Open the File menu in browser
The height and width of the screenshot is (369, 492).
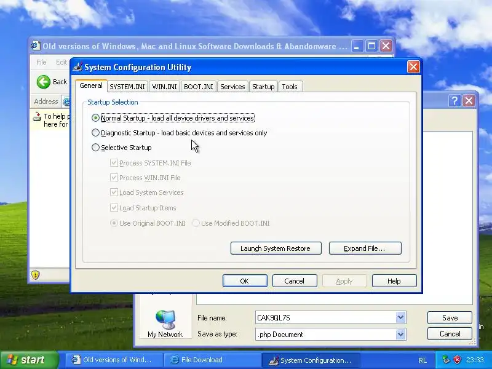tap(41, 62)
